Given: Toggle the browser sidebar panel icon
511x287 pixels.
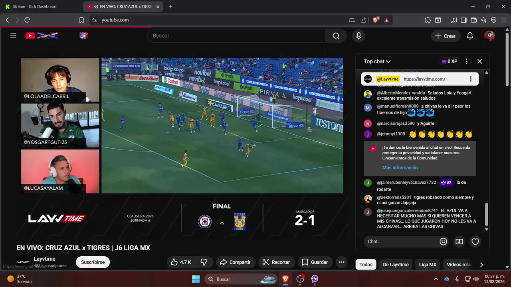Looking at the screenshot, I should (x=463, y=20).
